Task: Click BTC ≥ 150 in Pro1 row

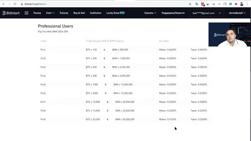Action: tap(91, 50)
